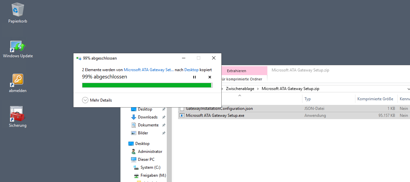Click the Anwendung type cell
The height and width of the screenshot is (182, 410).
(x=315, y=115)
